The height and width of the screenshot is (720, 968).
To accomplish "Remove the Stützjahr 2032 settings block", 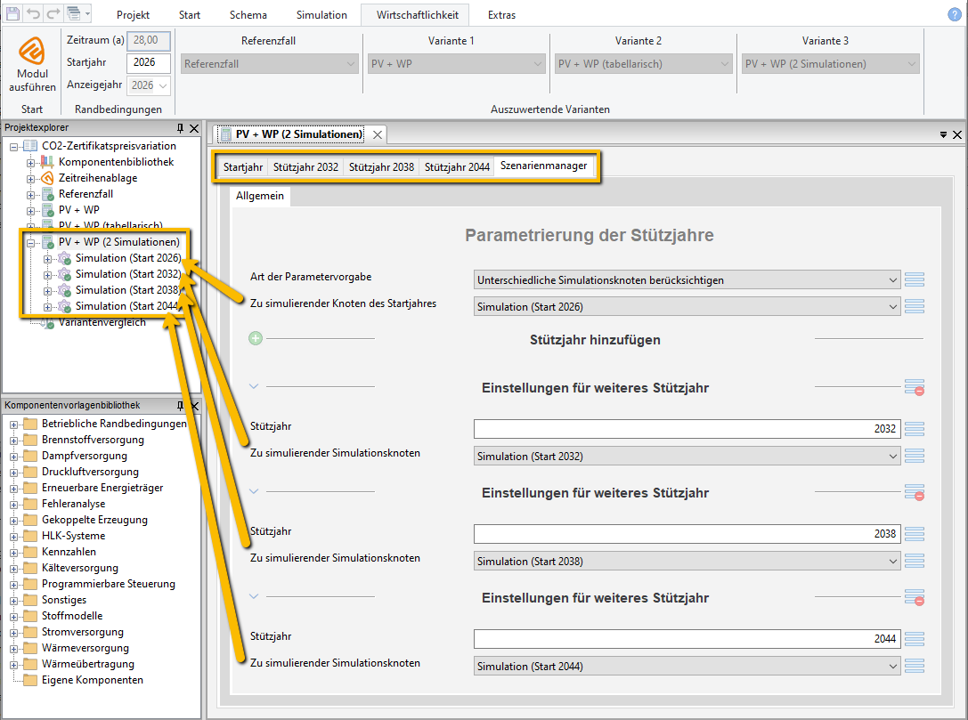I will tap(915, 387).
